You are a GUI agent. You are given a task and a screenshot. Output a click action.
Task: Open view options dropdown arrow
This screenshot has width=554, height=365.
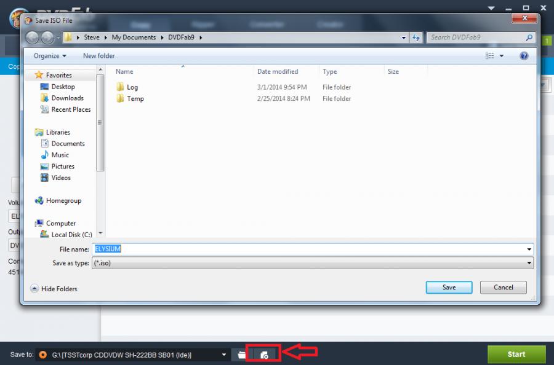click(501, 56)
